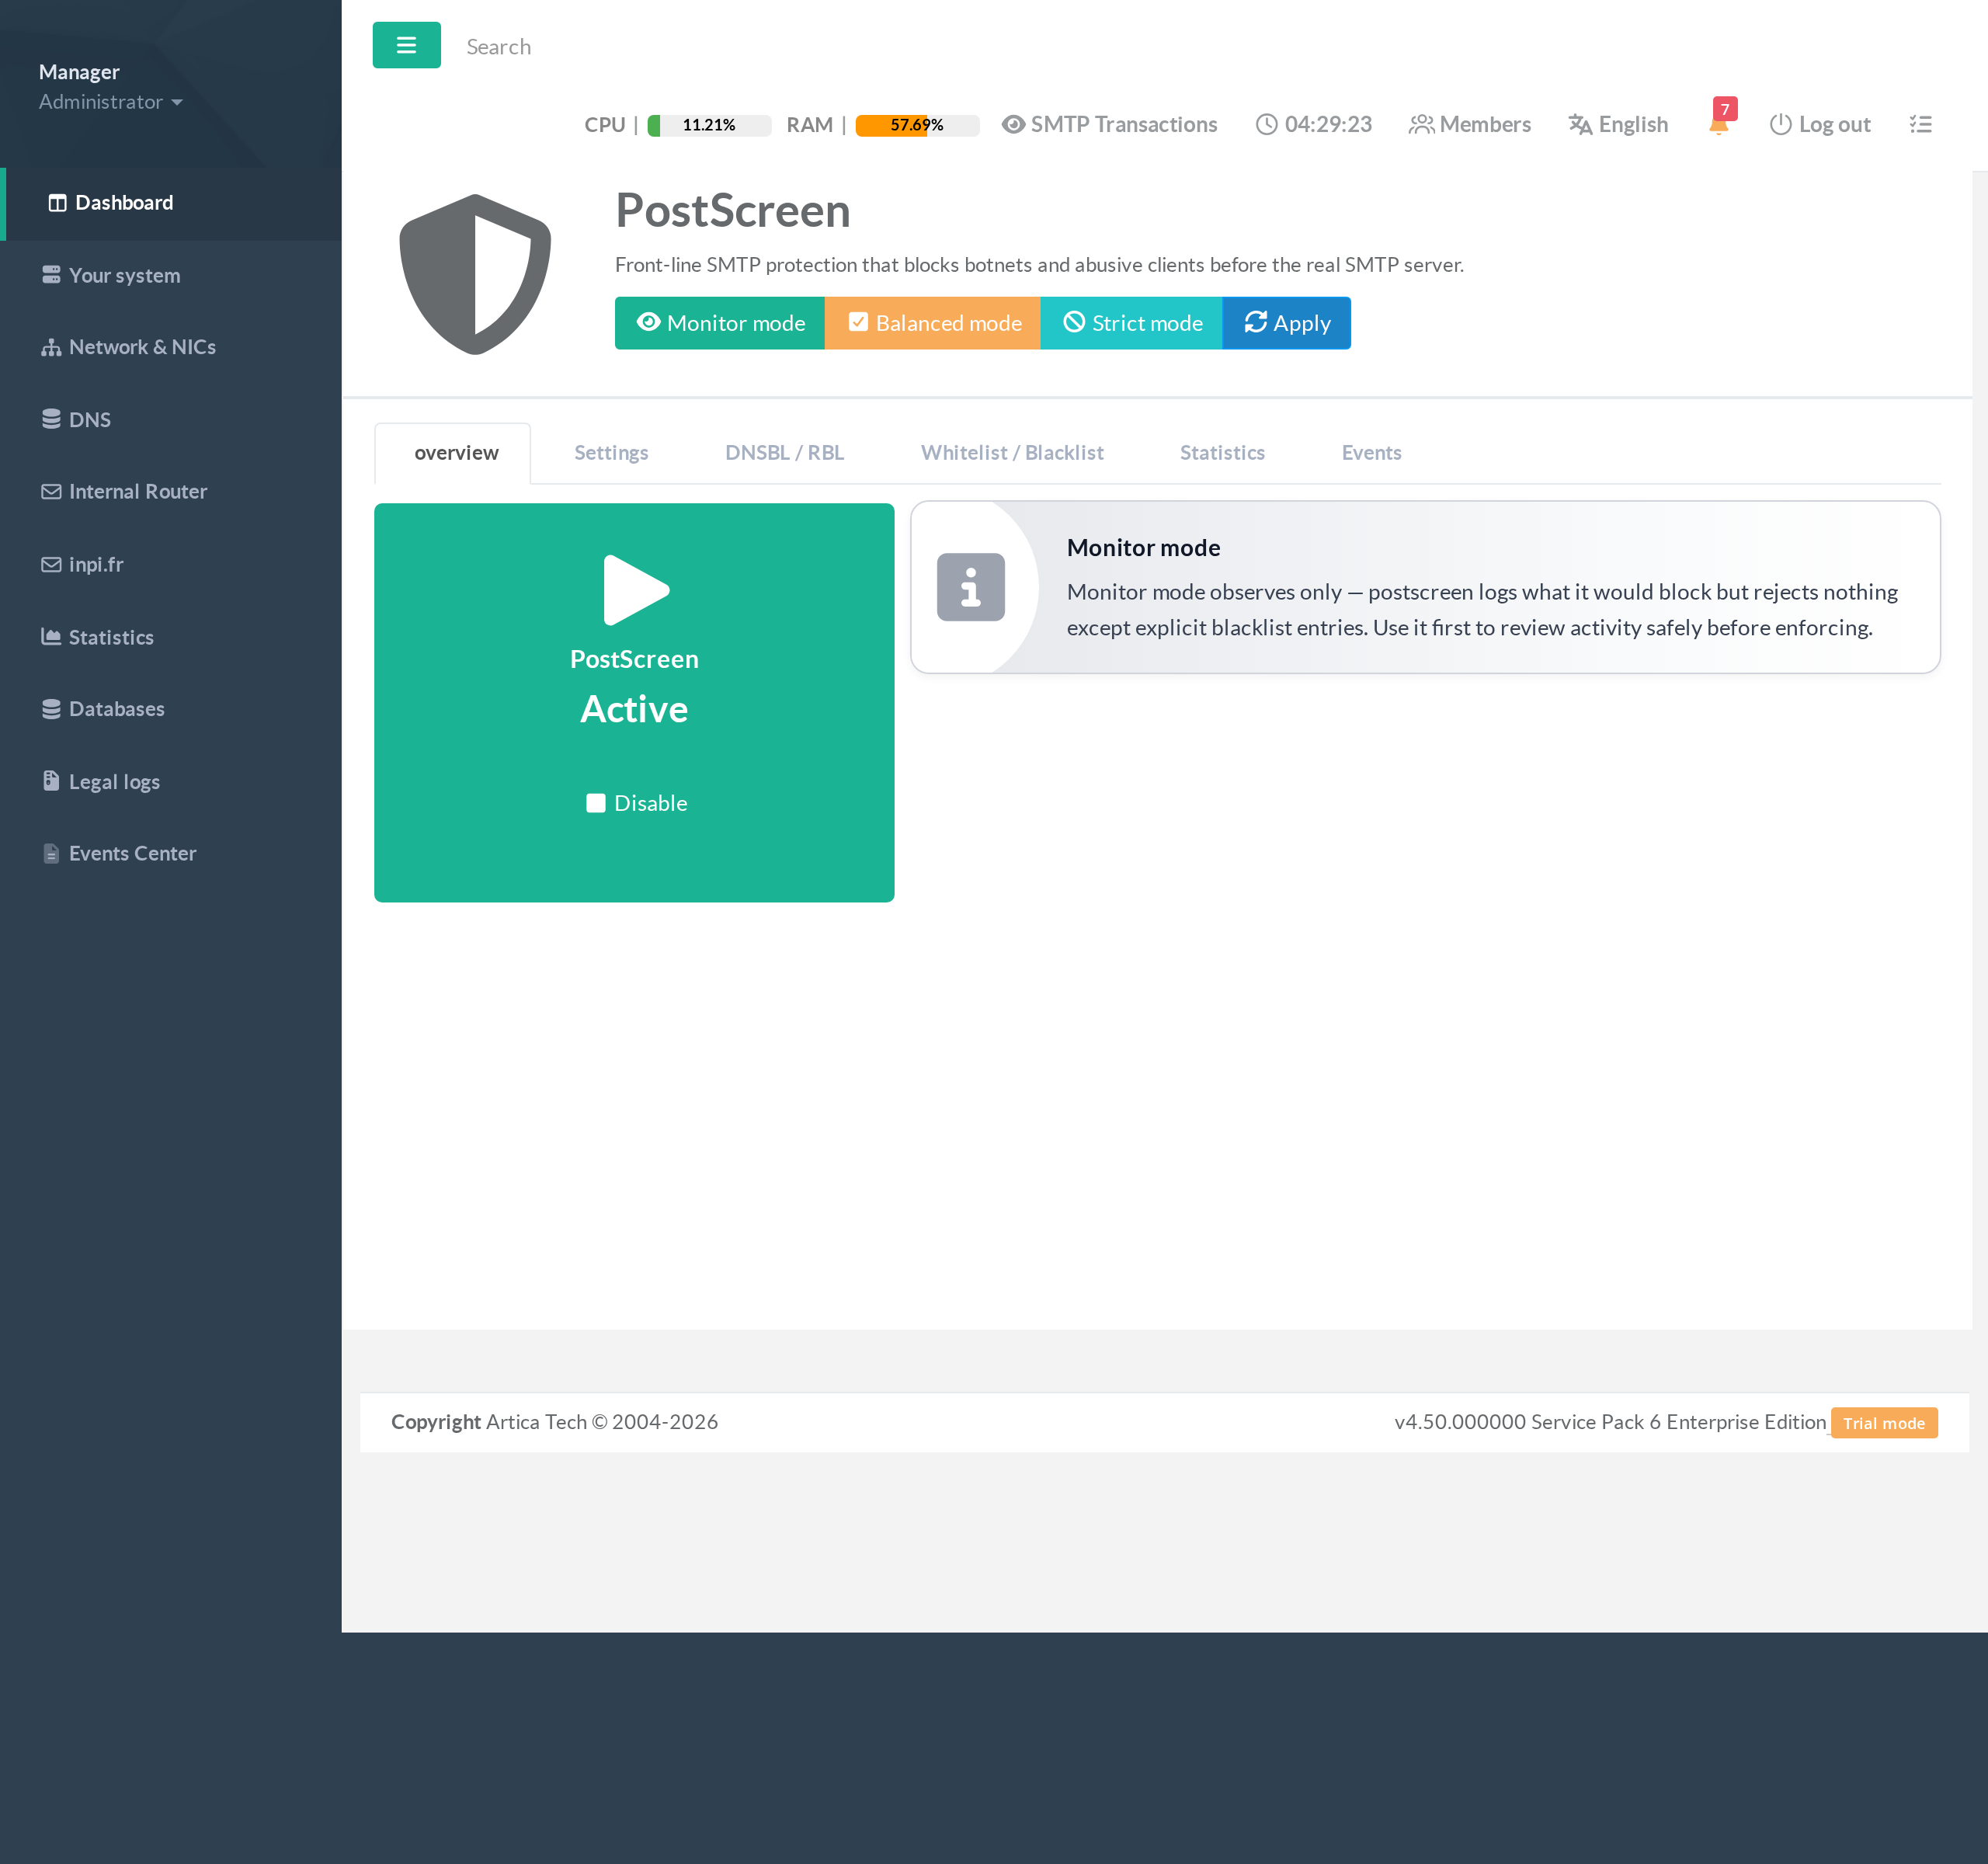This screenshot has width=1988, height=1864.
Task: Click the Trial mode badge
Action: [1884, 1422]
